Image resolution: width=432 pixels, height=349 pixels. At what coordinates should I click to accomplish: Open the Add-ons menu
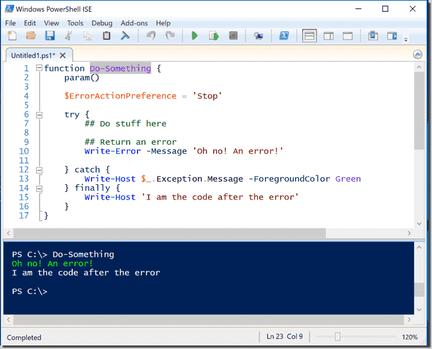pos(134,23)
